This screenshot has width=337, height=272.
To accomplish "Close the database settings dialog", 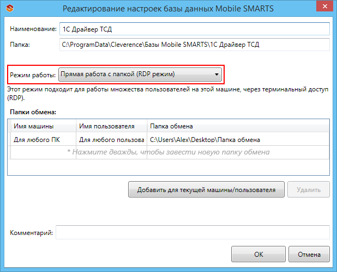I will [325, 7].
